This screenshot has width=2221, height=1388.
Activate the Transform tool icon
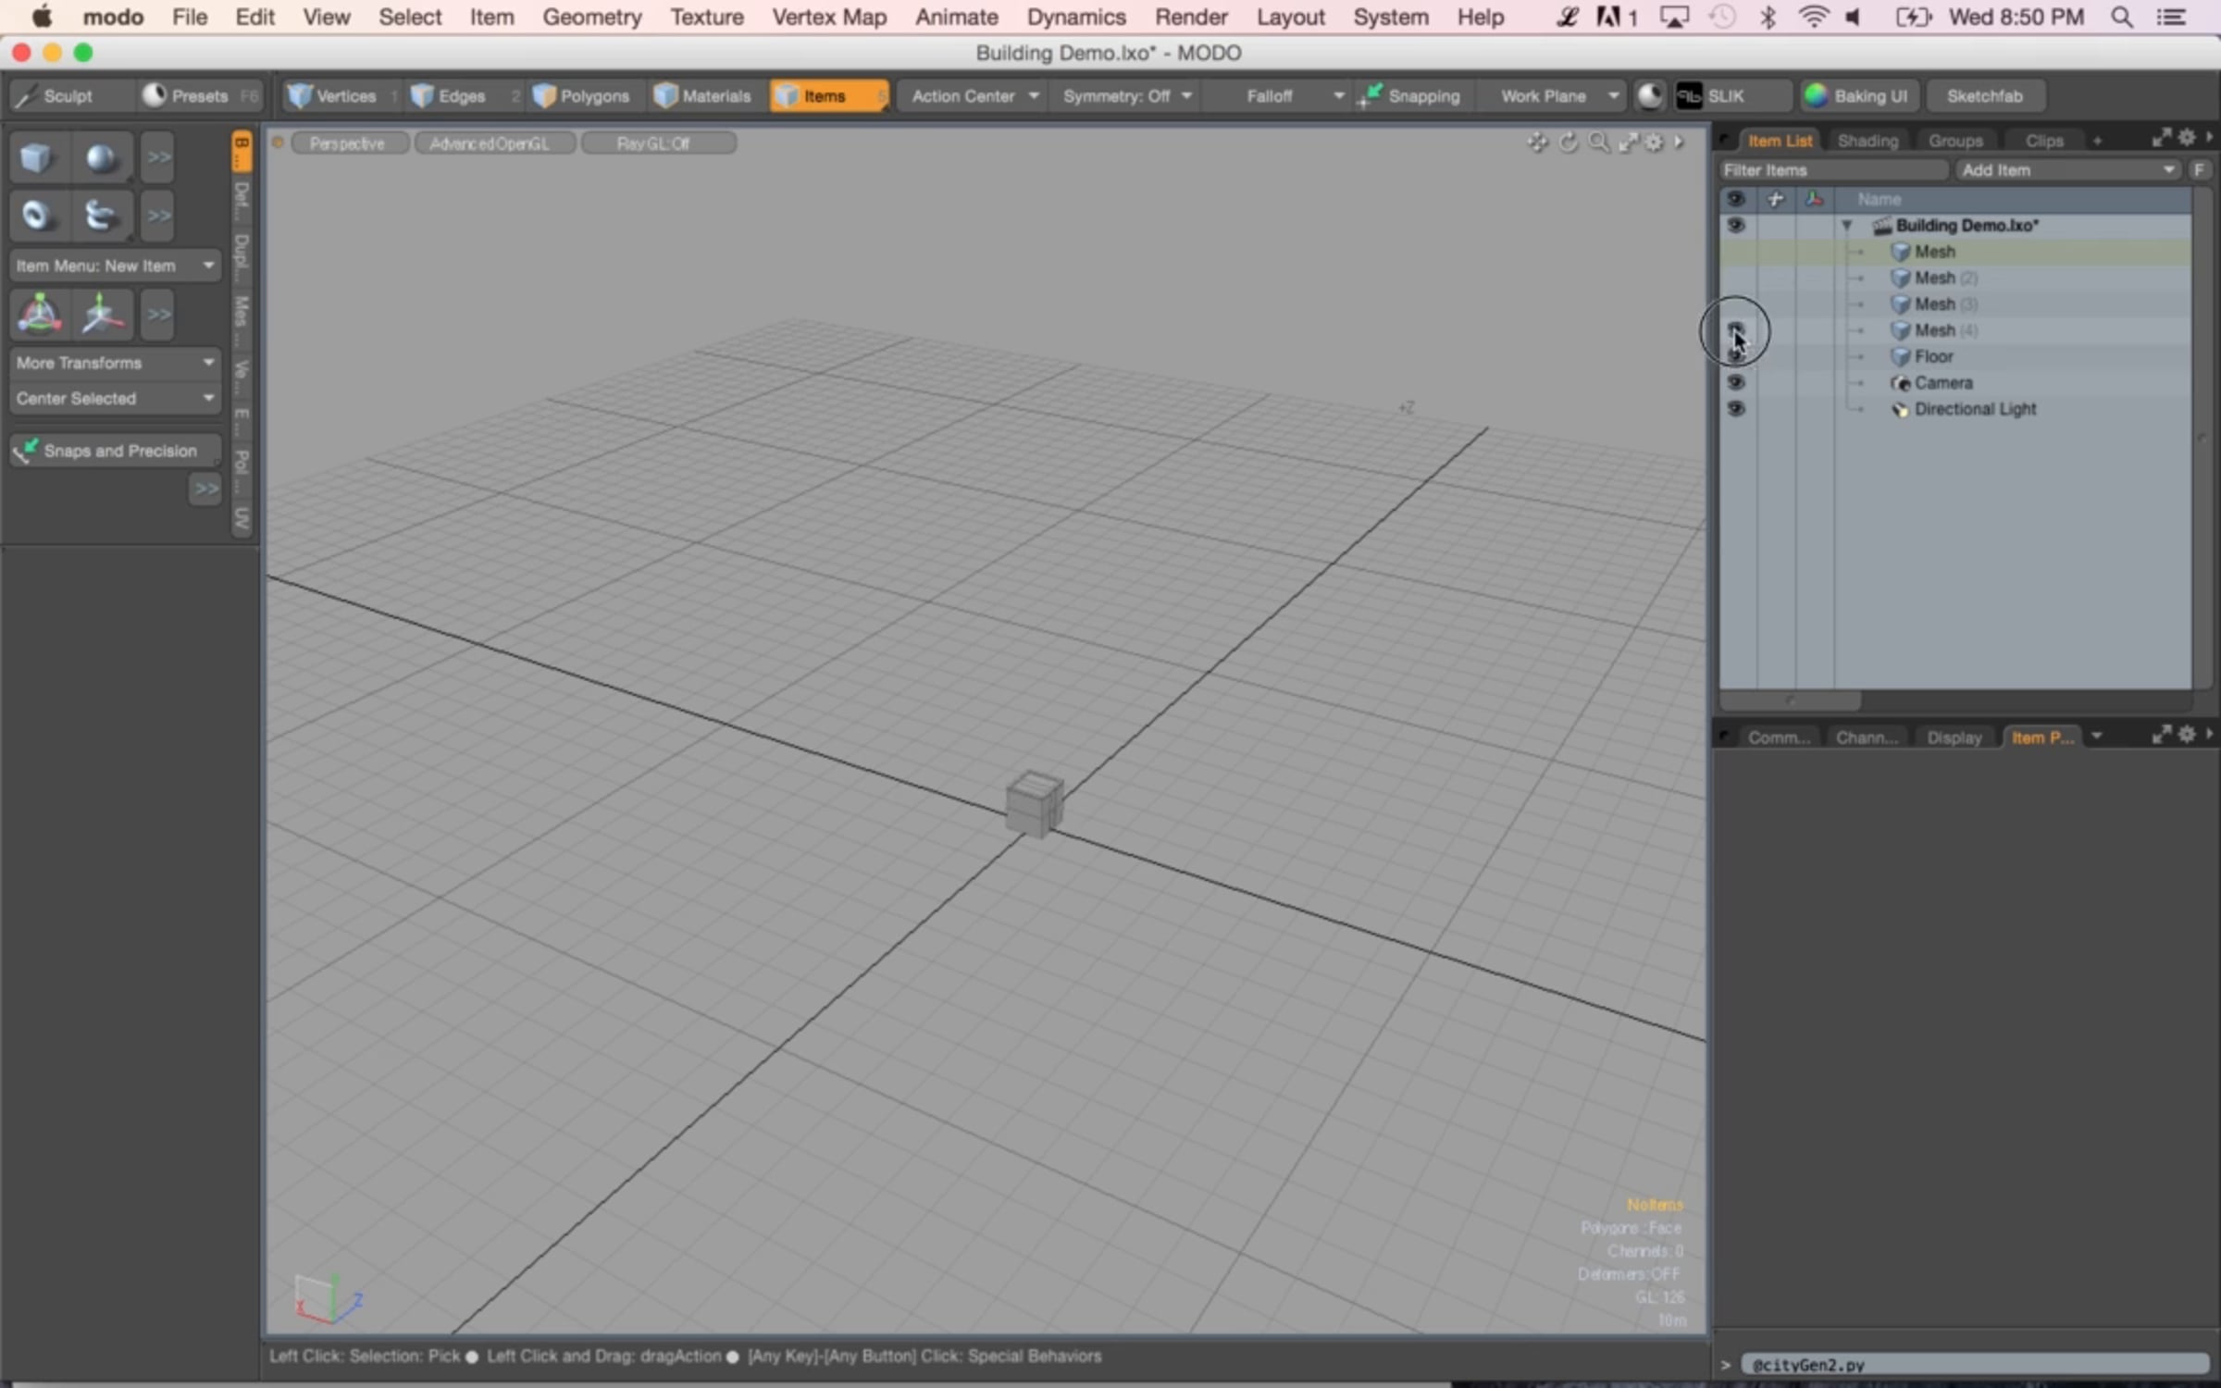click(39, 315)
